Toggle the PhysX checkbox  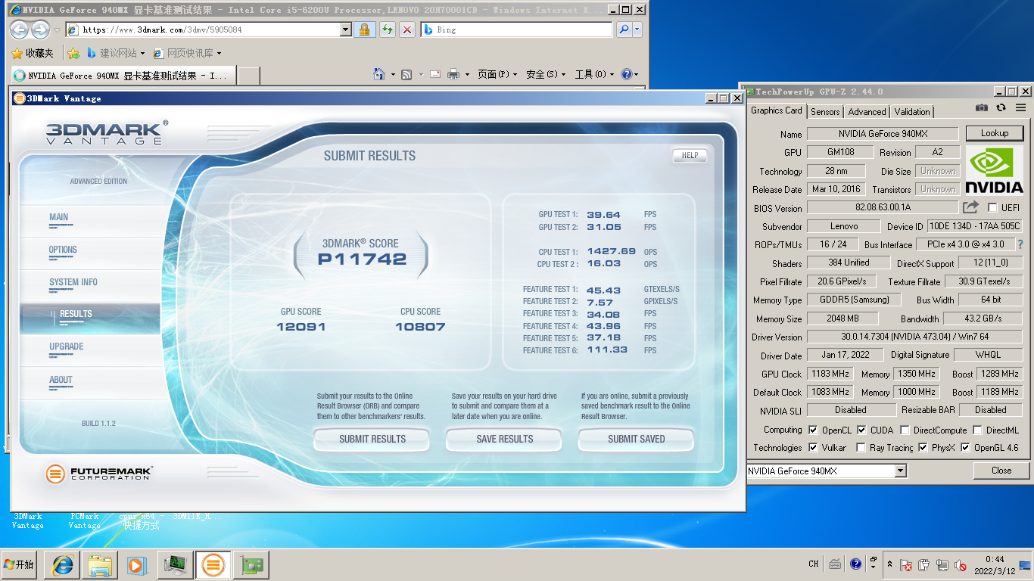[923, 447]
